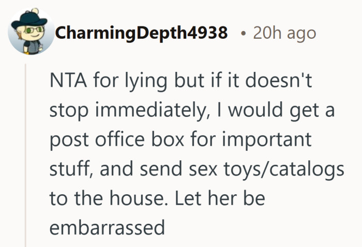Open the CharmingDepth4938 username profile link

[x=141, y=33]
